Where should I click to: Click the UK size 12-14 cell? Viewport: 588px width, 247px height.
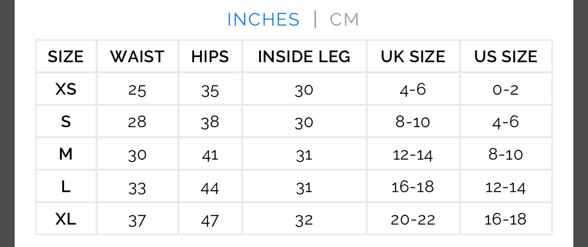click(x=413, y=155)
